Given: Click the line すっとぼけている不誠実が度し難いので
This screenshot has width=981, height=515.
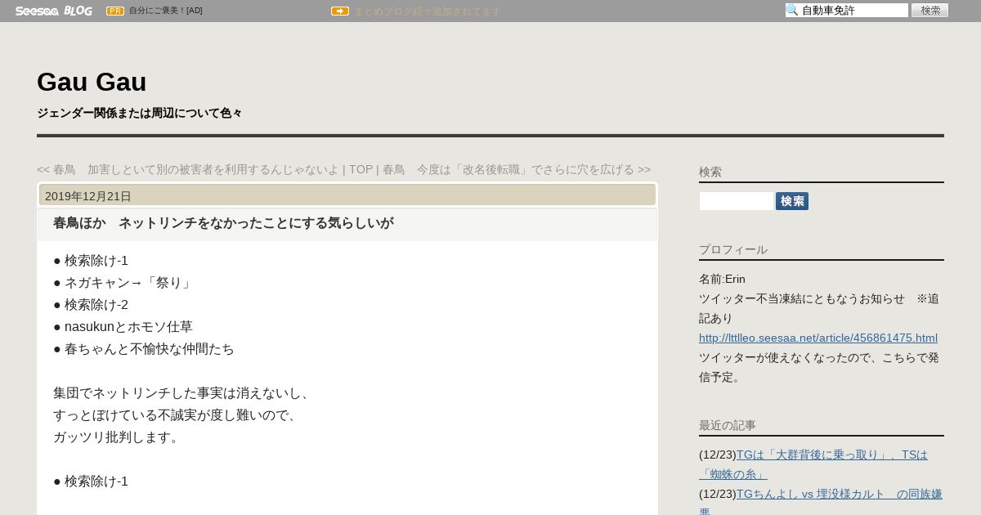Looking at the screenshot, I should click(x=177, y=415).
